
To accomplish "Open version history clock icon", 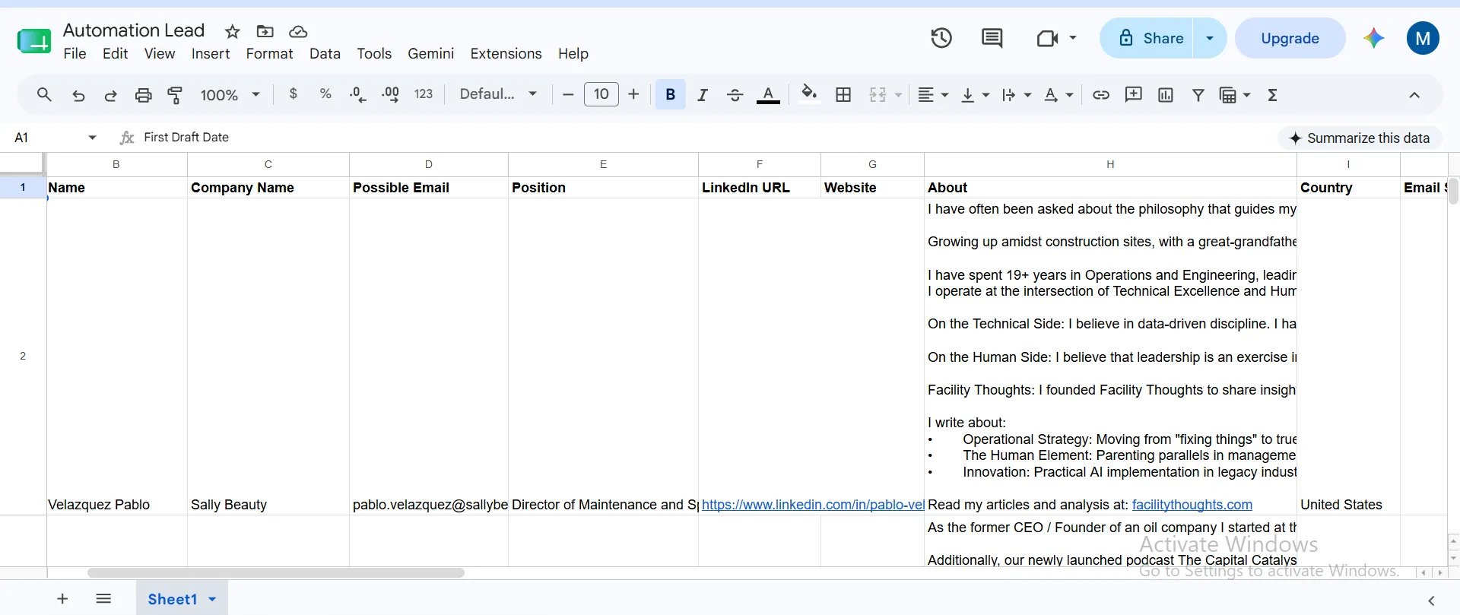I will pyautogui.click(x=941, y=38).
